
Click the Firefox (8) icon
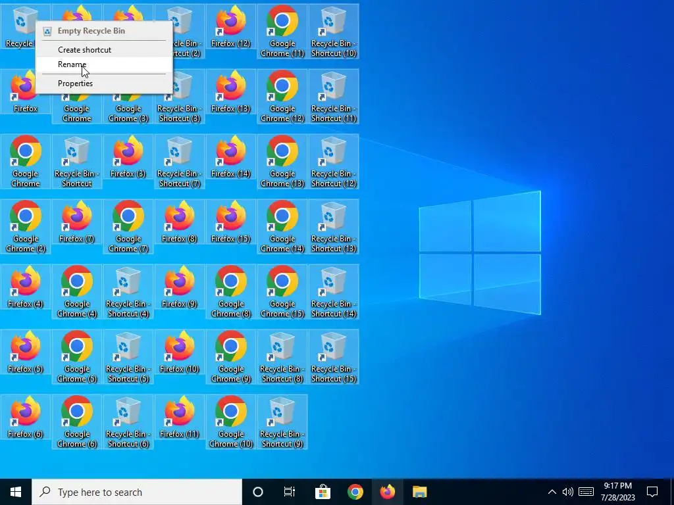coord(180,222)
